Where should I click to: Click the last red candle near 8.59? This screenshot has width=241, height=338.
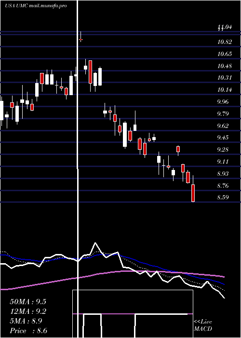tap(193, 193)
